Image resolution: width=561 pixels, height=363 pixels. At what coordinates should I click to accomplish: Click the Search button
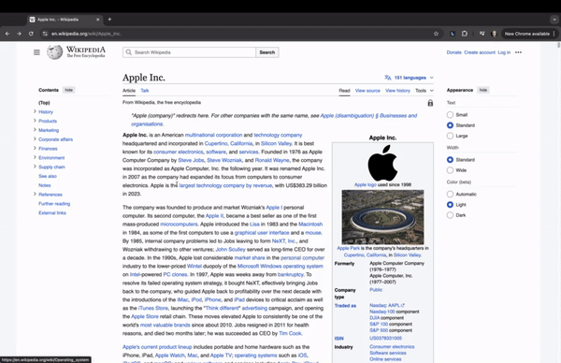tap(267, 52)
